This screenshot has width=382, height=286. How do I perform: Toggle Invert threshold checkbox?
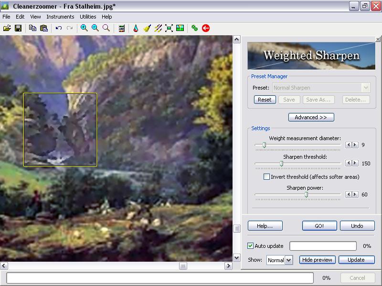pyautogui.click(x=267, y=176)
